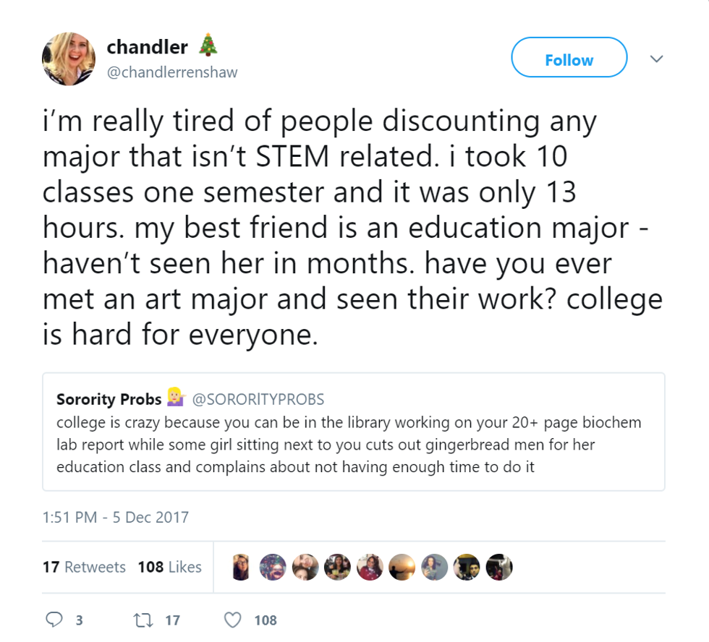Open the @chandlerrenshaw handle link

tap(172, 72)
